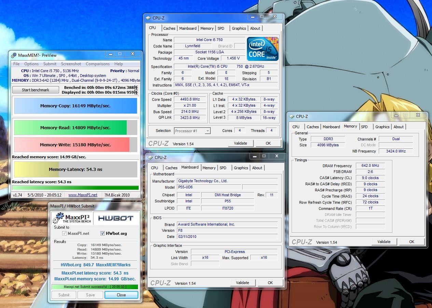Click OK in the Mainboard CPU-Z window
Screen dimensions: 432x308
coord(270,283)
